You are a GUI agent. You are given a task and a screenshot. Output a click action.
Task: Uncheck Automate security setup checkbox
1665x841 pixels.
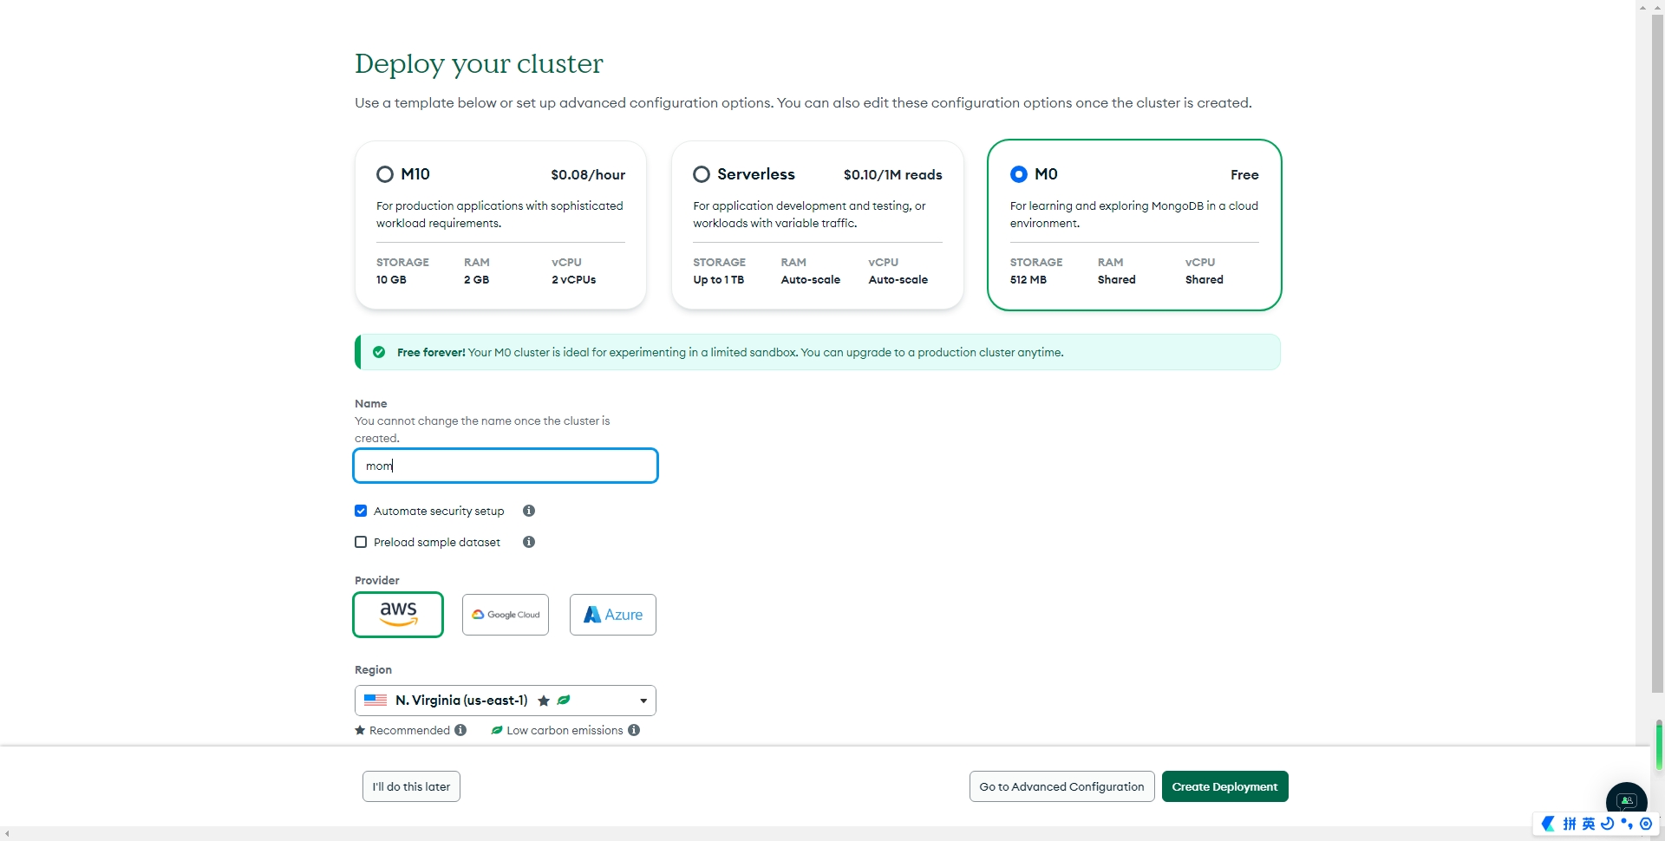pos(361,511)
